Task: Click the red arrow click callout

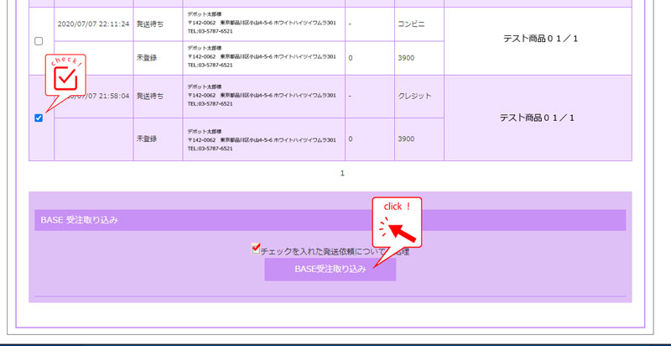Action: (x=396, y=223)
